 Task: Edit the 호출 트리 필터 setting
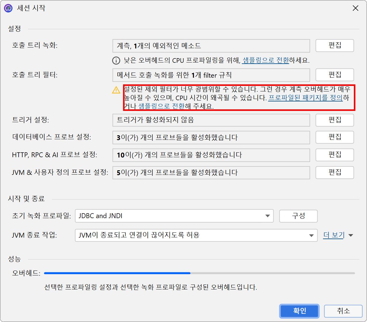point(334,75)
